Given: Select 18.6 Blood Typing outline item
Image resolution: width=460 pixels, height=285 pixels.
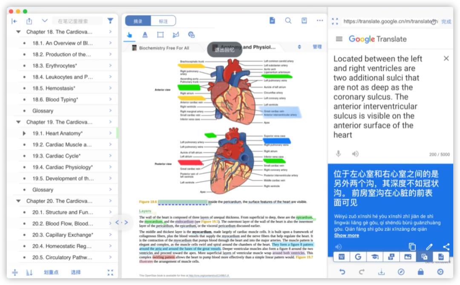Looking at the screenshot, I should (55, 100).
